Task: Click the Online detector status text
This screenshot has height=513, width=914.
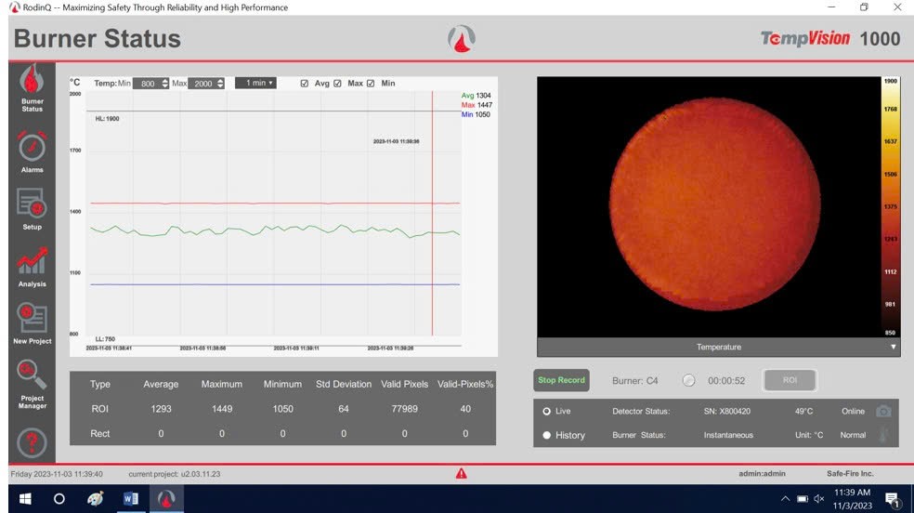Action: pos(853,411)
